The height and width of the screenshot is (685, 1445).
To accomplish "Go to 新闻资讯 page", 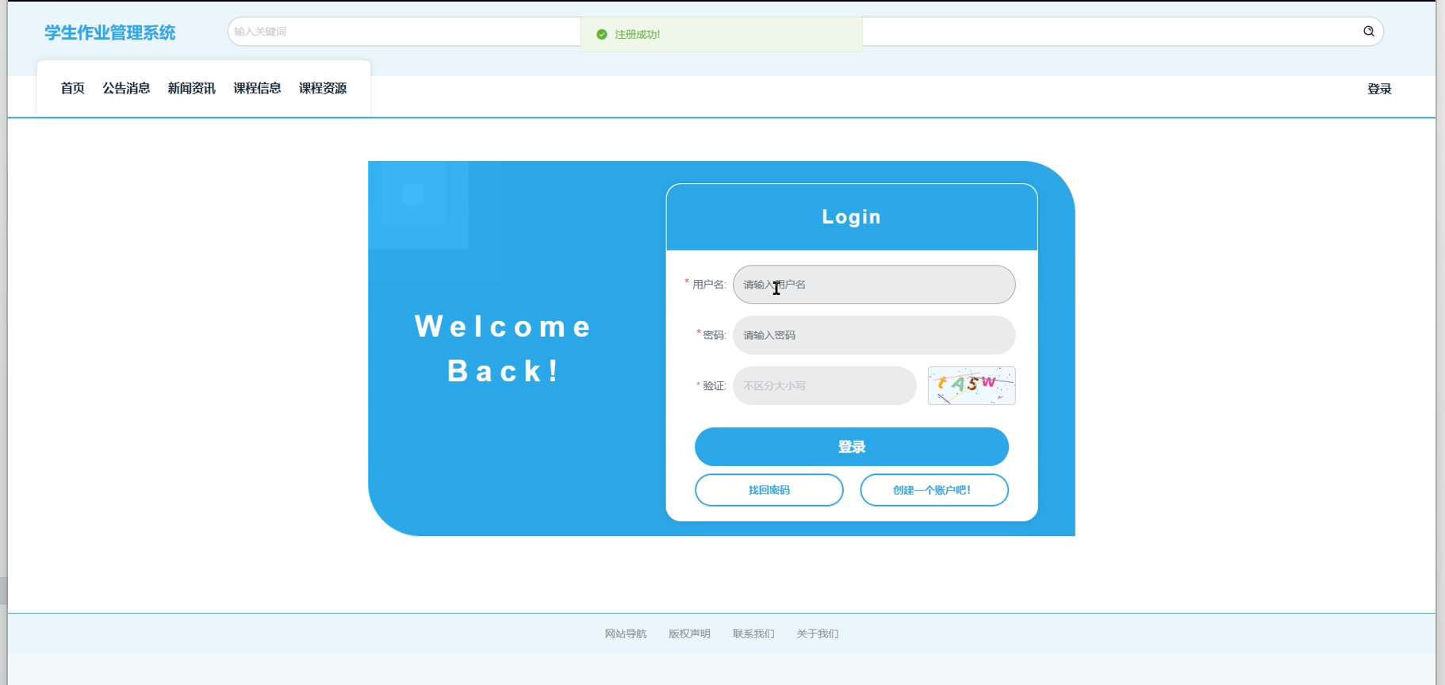I will pyautogui.click(x=191, y=88).
